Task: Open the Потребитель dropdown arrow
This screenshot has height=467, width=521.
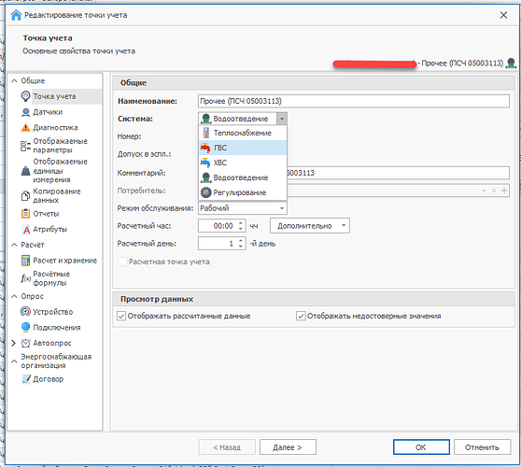Action: [484, 191]
